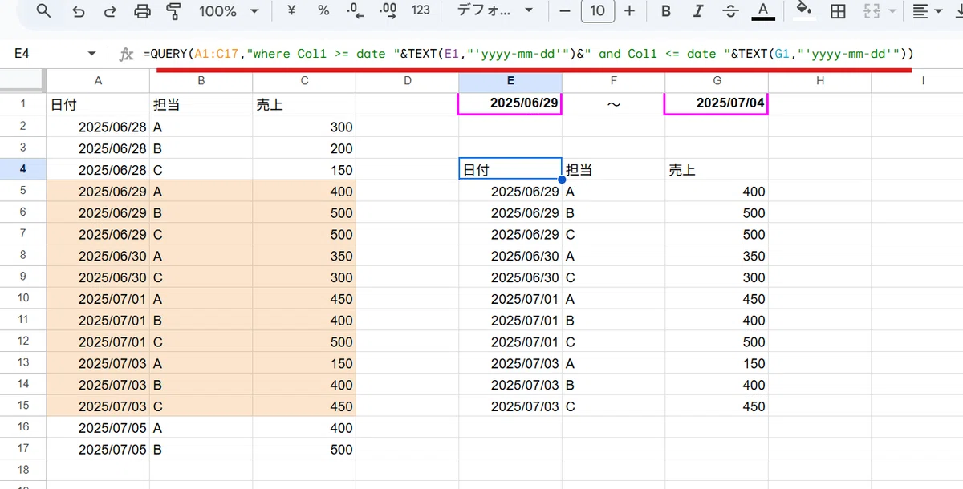
Task: Open the text color picker
Action: click(763, 11)
